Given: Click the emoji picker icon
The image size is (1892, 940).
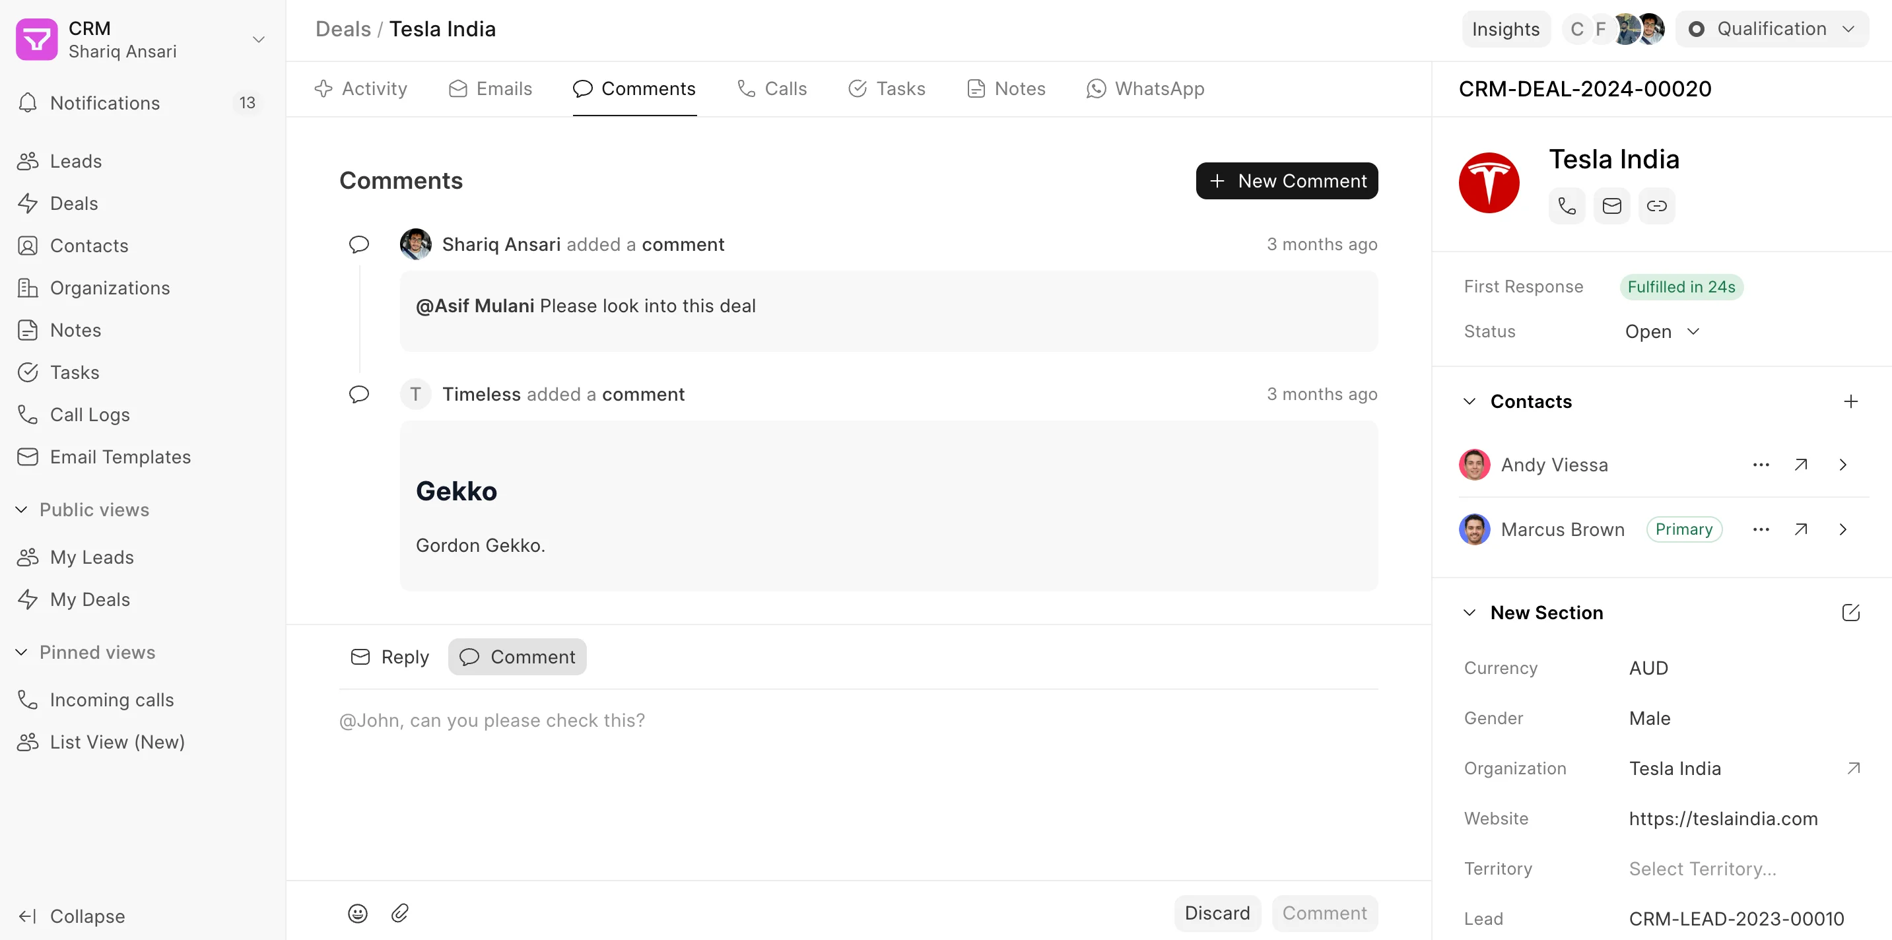Looking at the screenshot, I should (x=358, y=913).
